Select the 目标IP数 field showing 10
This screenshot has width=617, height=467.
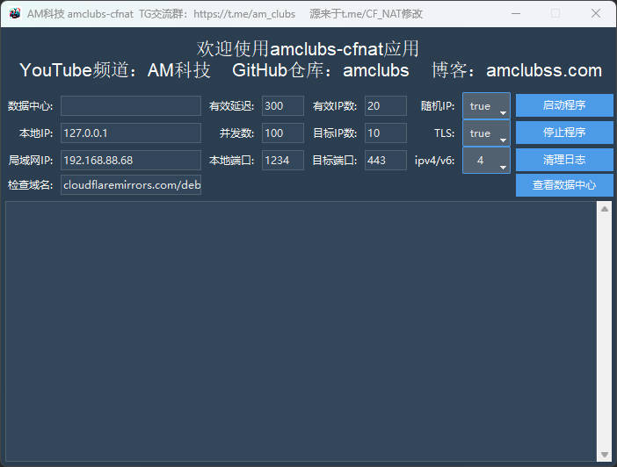click(x=385, y=133)
